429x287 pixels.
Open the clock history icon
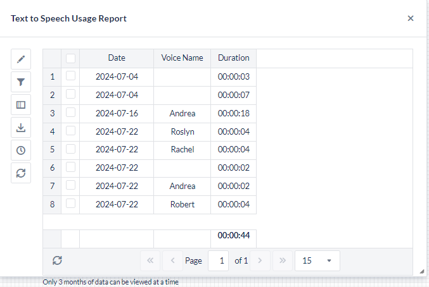click(21, 150)
